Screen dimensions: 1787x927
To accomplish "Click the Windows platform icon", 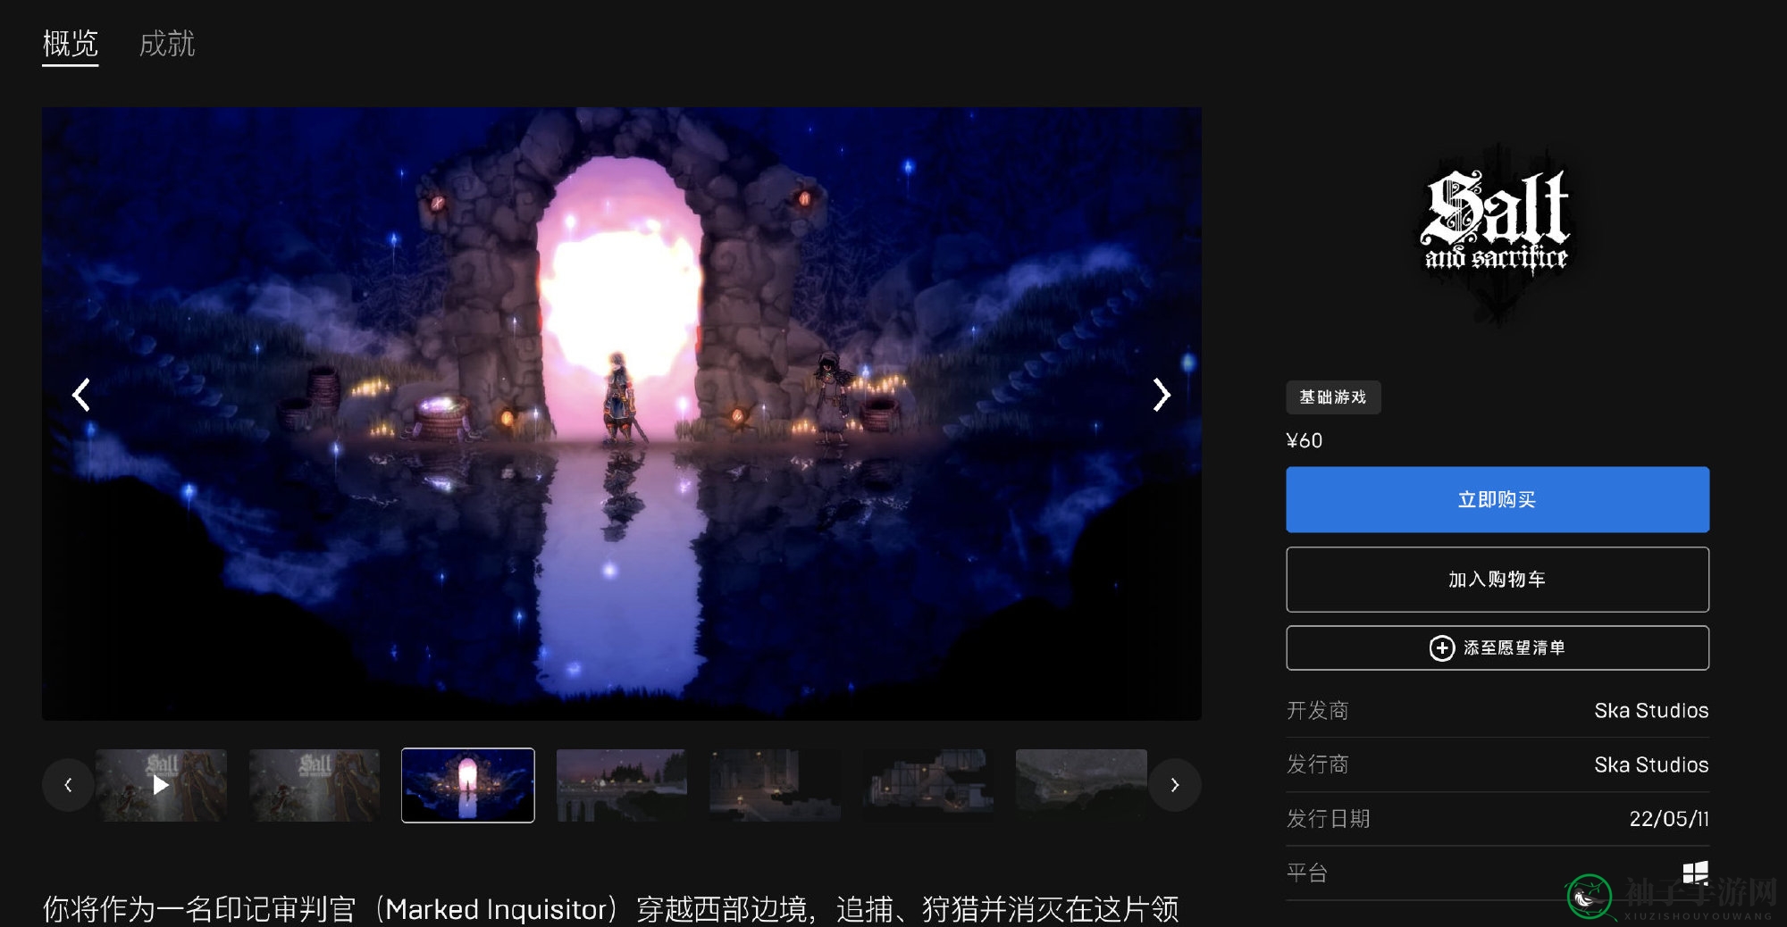I will 1695,873.
